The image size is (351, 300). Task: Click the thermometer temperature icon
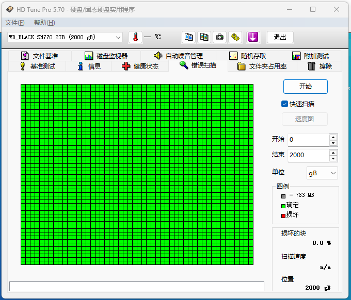pos(135,37)
